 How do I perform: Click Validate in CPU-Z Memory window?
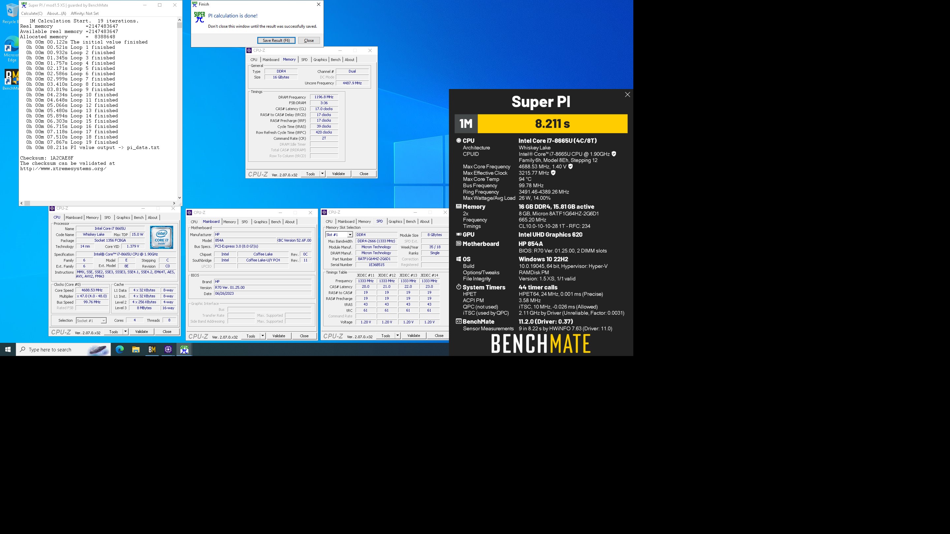pyautogui.click(x=338, y=174)
